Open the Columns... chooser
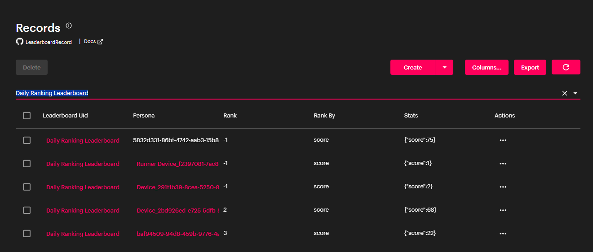 point(487,67)
